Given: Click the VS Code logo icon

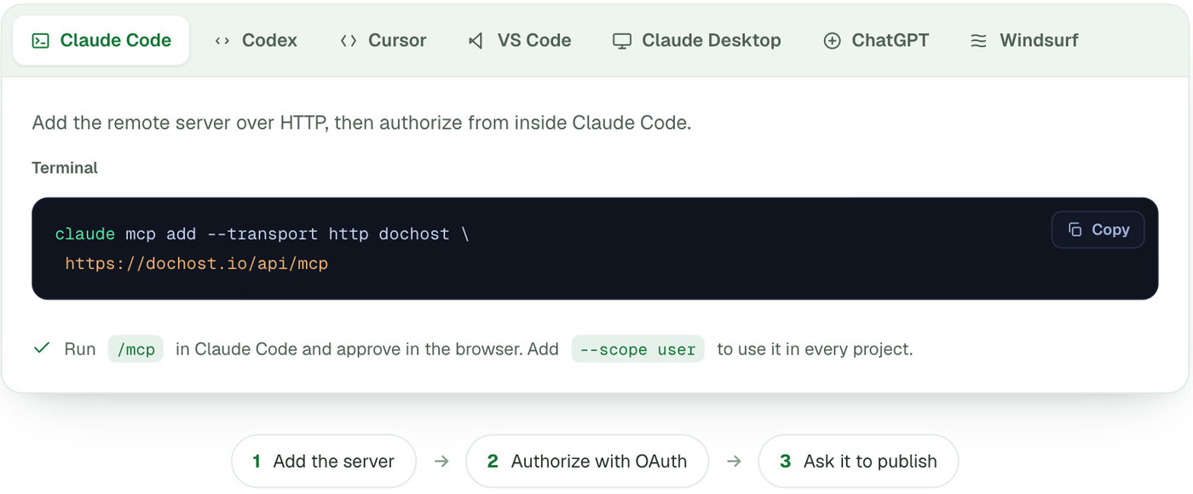Looking at the screenshot, I should tap(476, 40).
